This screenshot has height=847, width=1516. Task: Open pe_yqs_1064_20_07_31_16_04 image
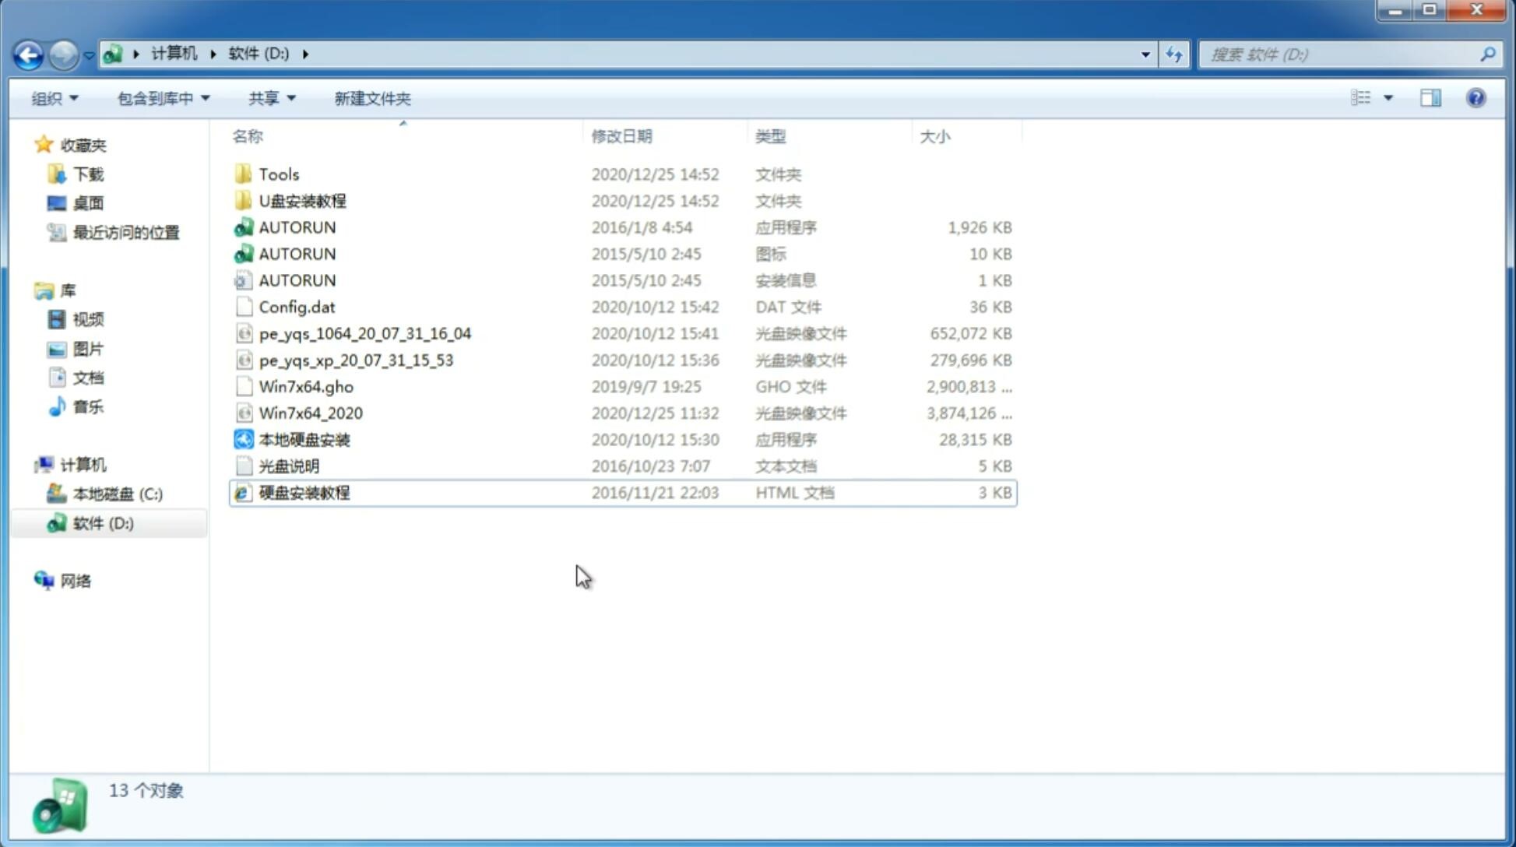coord(364,333)
